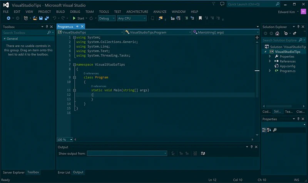Toggle pin on Program.cs tab

point(77,27)
